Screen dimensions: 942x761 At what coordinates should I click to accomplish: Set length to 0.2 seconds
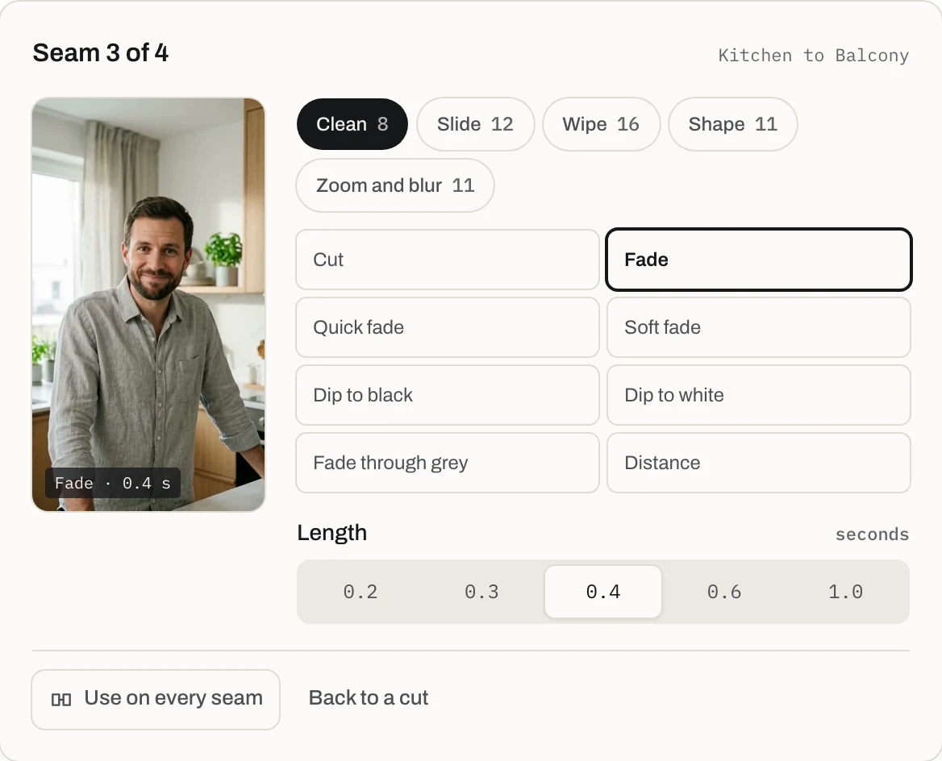[361, 592]
